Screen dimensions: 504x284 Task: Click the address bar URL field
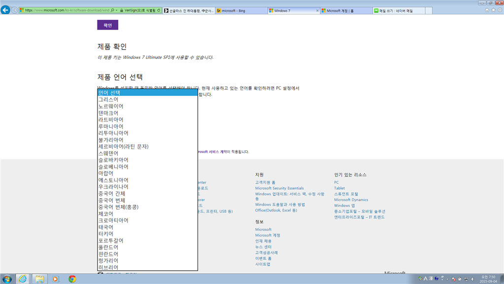[67, 10]
